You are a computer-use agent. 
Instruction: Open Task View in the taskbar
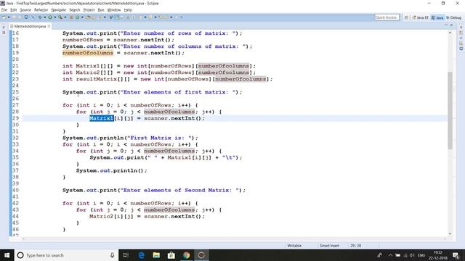pyautogui.click(x=126, y=255)
